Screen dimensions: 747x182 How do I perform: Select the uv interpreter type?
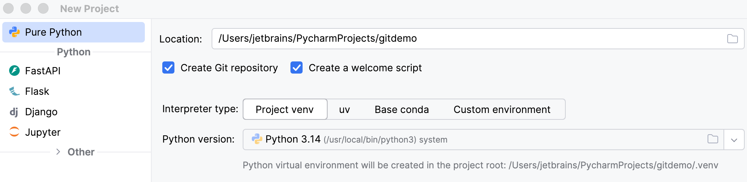point(344,109)
